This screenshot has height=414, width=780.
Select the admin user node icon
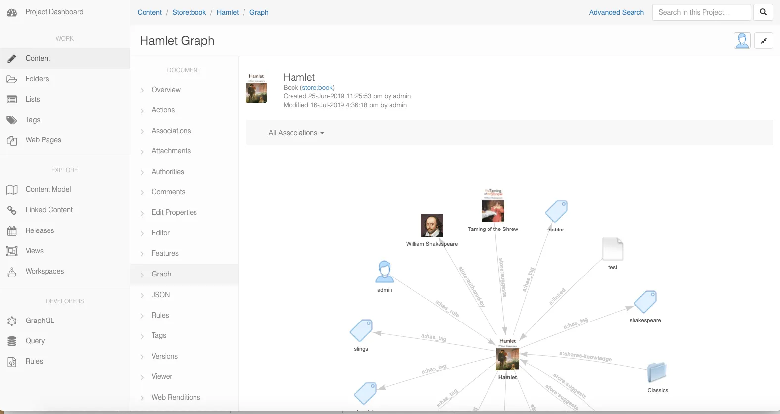[x=385, y=272]
